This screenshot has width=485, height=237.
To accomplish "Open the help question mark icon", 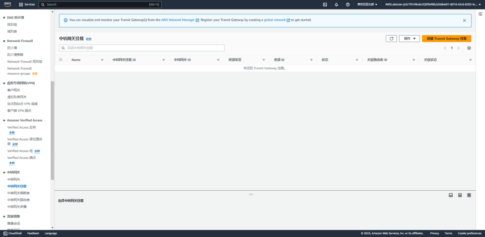I will 348,4.
